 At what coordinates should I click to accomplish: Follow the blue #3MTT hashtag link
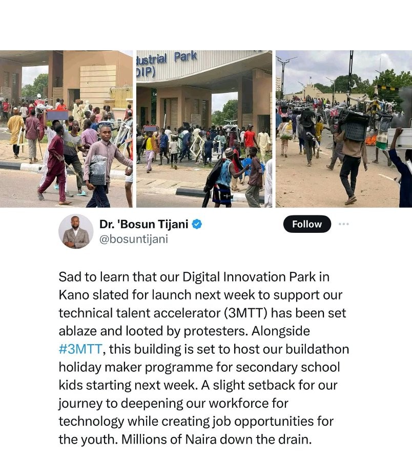click(80, 349)
